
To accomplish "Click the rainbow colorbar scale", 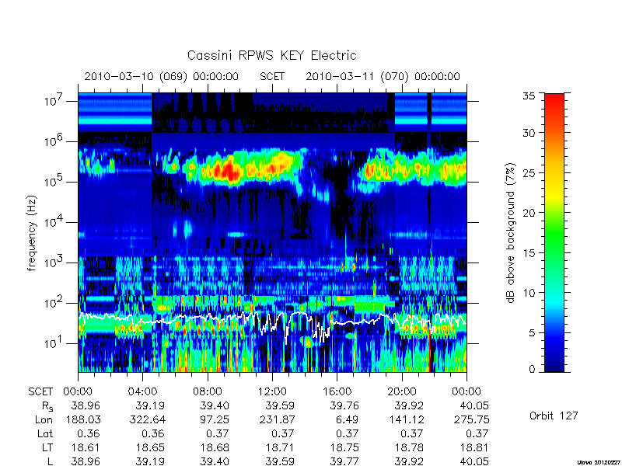I will click(x=554, y=232).
